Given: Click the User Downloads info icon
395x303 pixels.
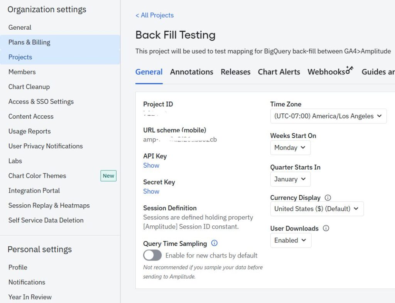Looking at the screenshot, I should click(326, 228).
